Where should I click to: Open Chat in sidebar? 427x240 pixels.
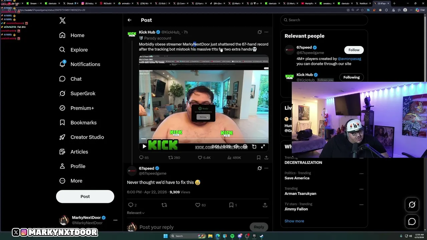70,79
